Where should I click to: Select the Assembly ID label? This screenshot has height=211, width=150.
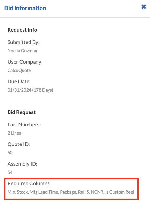22,164
